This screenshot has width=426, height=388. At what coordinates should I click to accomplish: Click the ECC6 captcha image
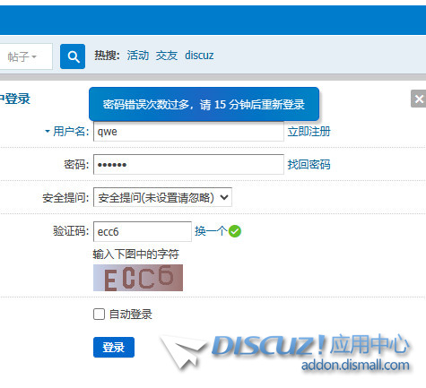(138, 278)
